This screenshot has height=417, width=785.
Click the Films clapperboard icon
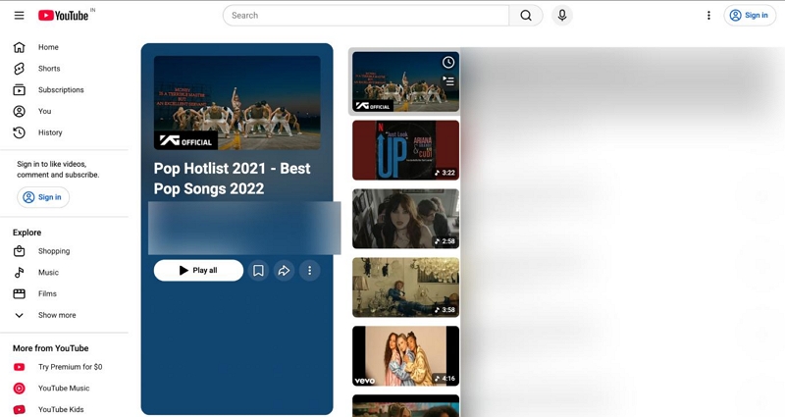click(19, 293)
